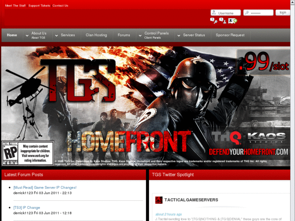Open the Support Tickets link
295x221 pixels.
[x=39, y=6]
